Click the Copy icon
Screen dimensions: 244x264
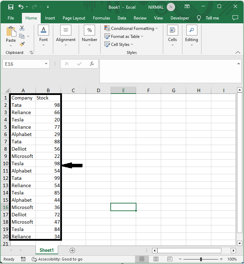coord(22,36)
